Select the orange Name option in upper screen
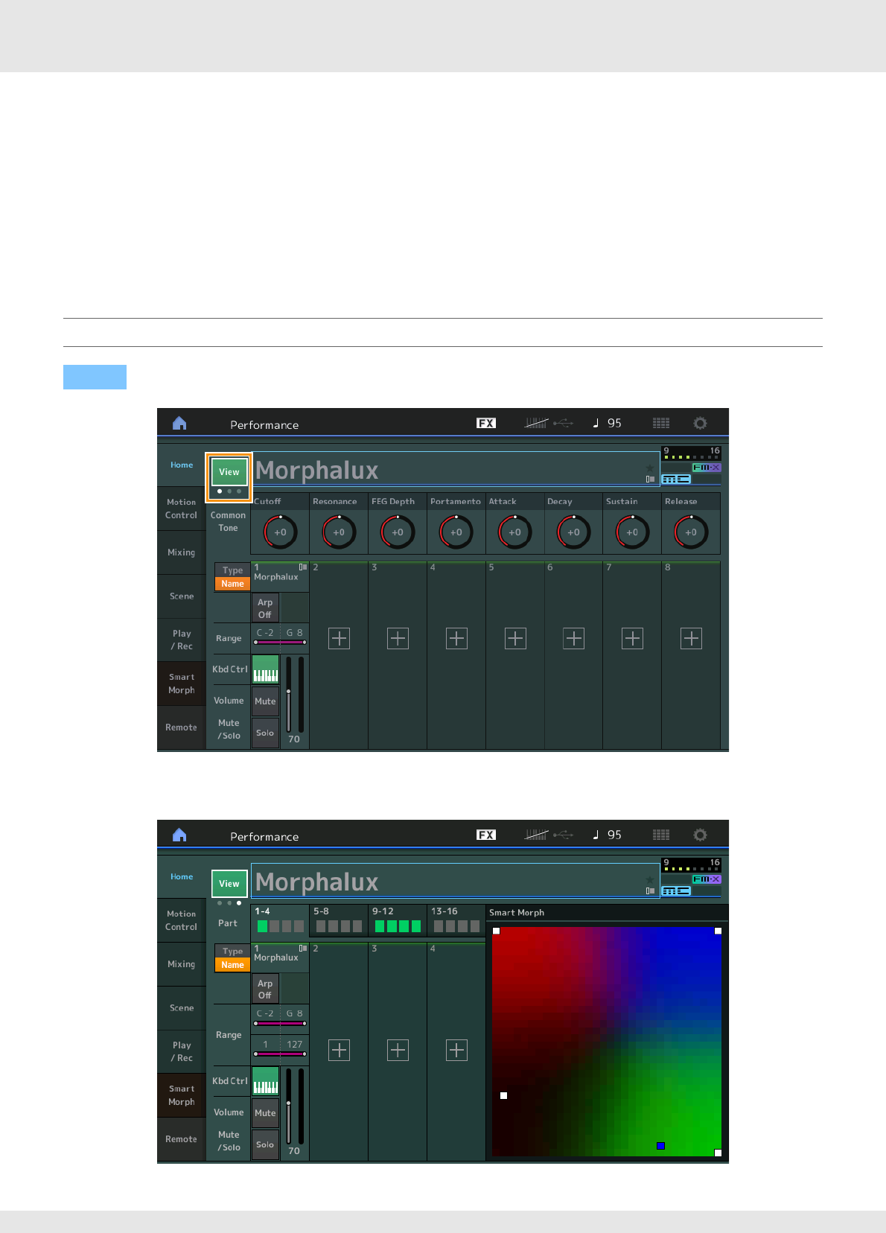The width and height of the screenshot is (886, 1233). 232,584
